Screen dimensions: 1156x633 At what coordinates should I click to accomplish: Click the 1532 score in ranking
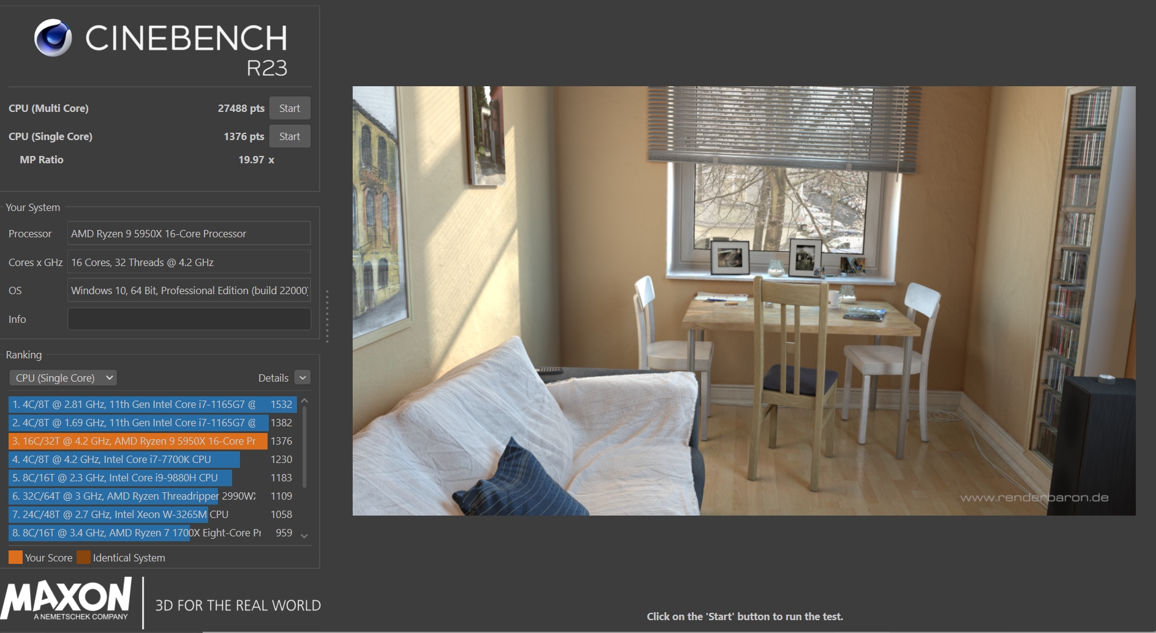point(281,404)
